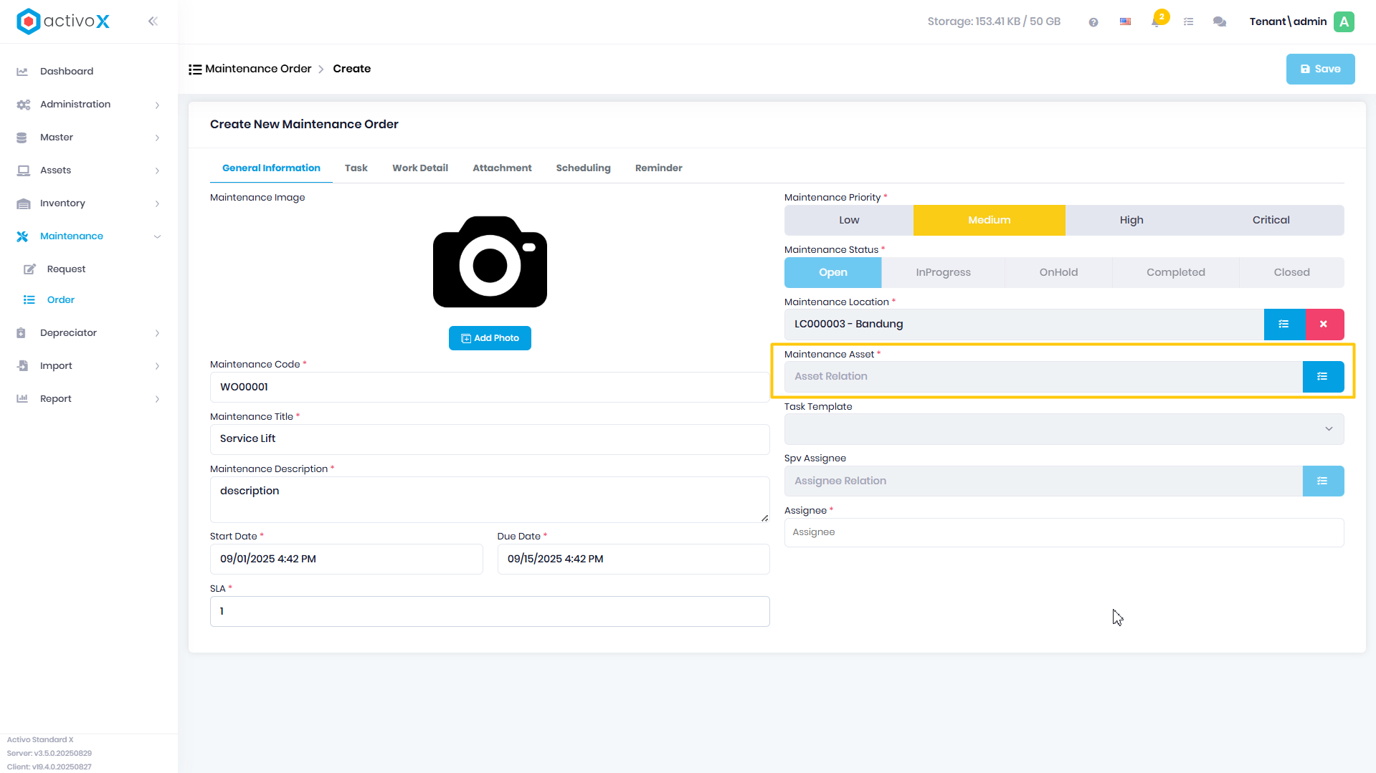This screenshot has width=1376, height=773.
Task: Click the Save button
Action: tap(1320, 69)
